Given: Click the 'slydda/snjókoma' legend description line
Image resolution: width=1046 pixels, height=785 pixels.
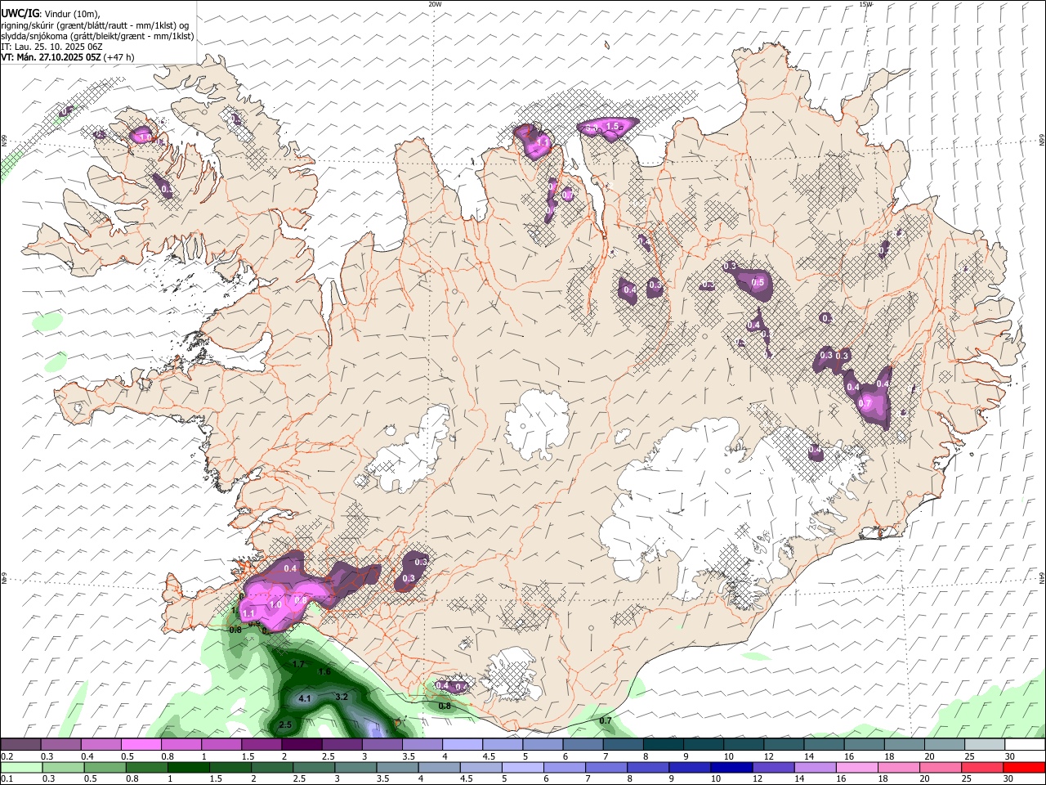Looking at the screenshot, I should click(98, 36).
